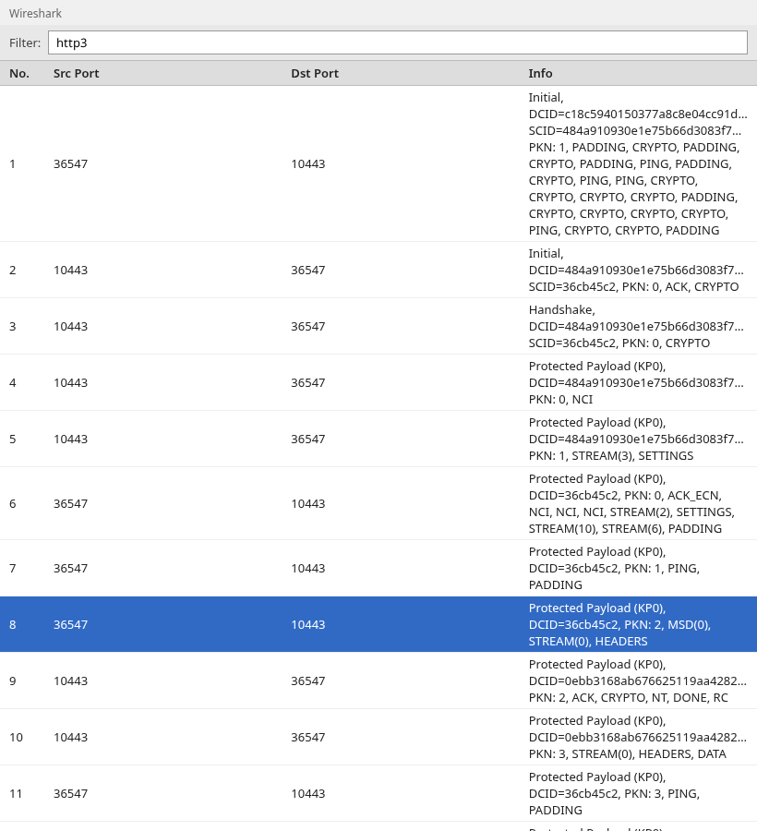Select packet row number 4
The image size is (757, 831).
tap(378, 382)
